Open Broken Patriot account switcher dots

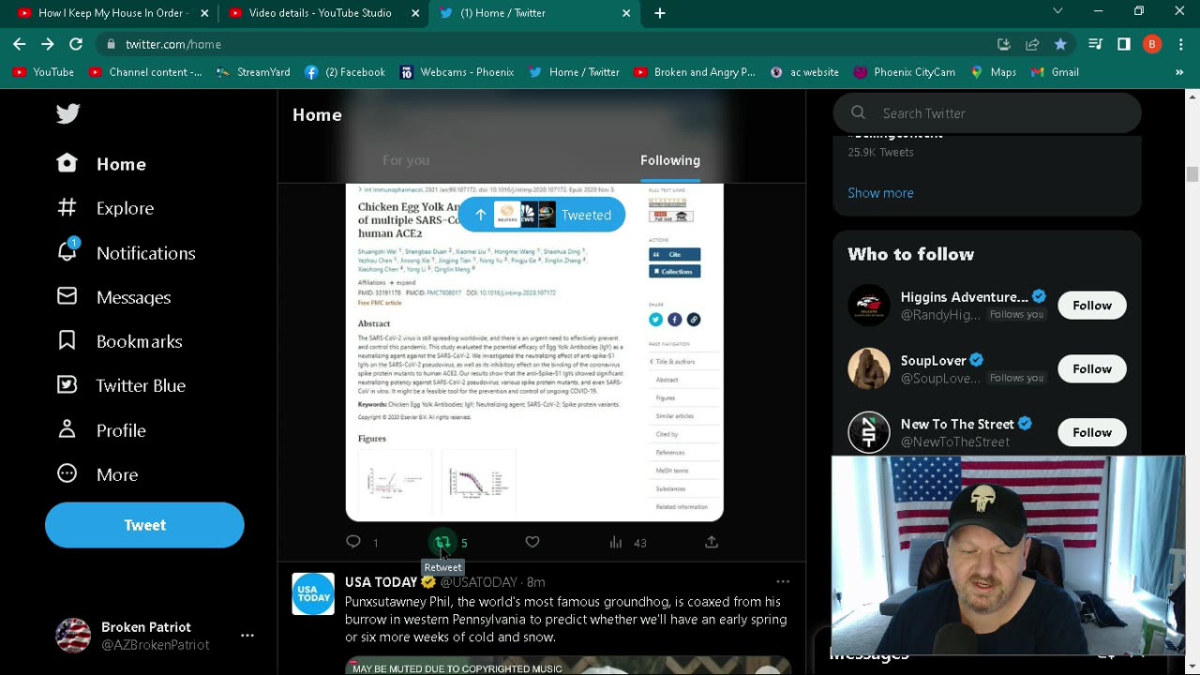click(247, 636)
